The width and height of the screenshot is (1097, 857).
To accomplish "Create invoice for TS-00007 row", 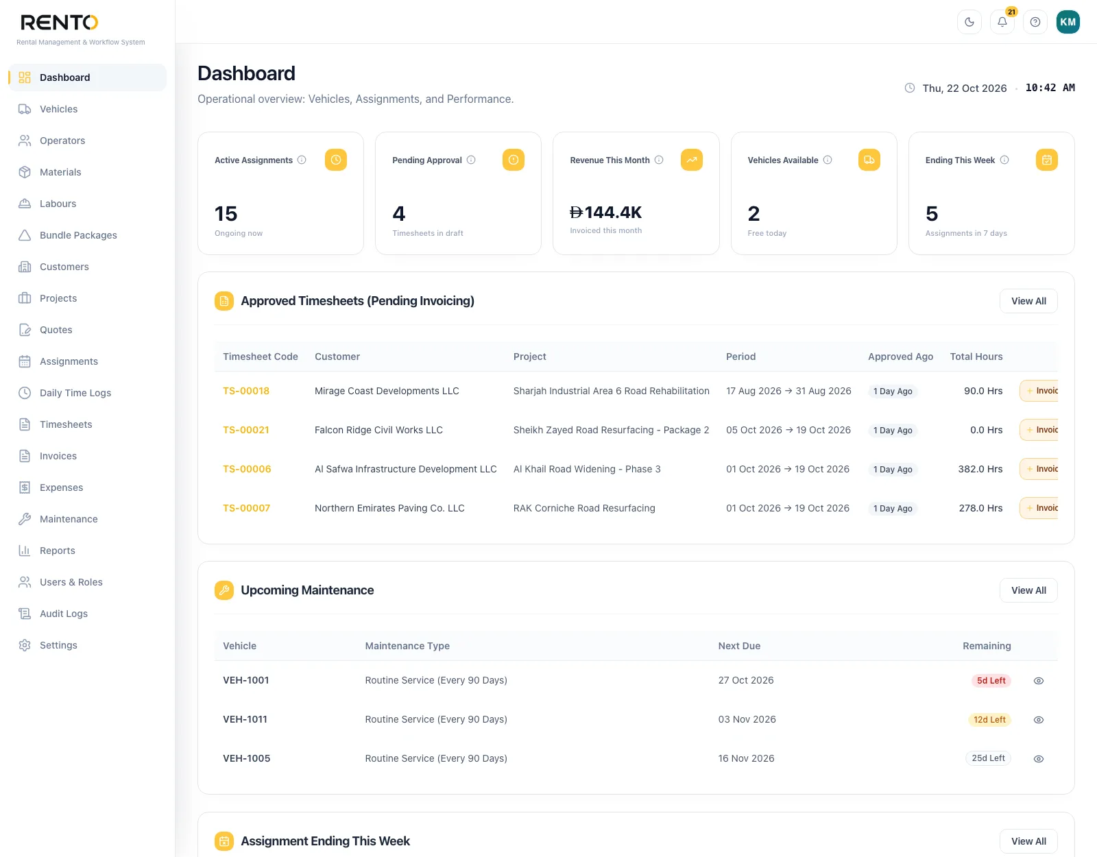I will (1039, 508).
